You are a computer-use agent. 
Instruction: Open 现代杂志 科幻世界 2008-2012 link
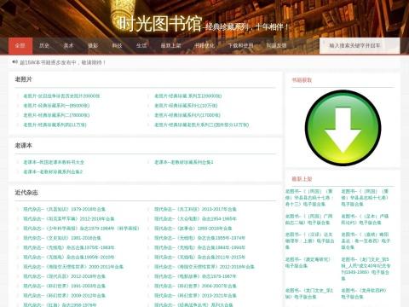click(x=64, y=296)
